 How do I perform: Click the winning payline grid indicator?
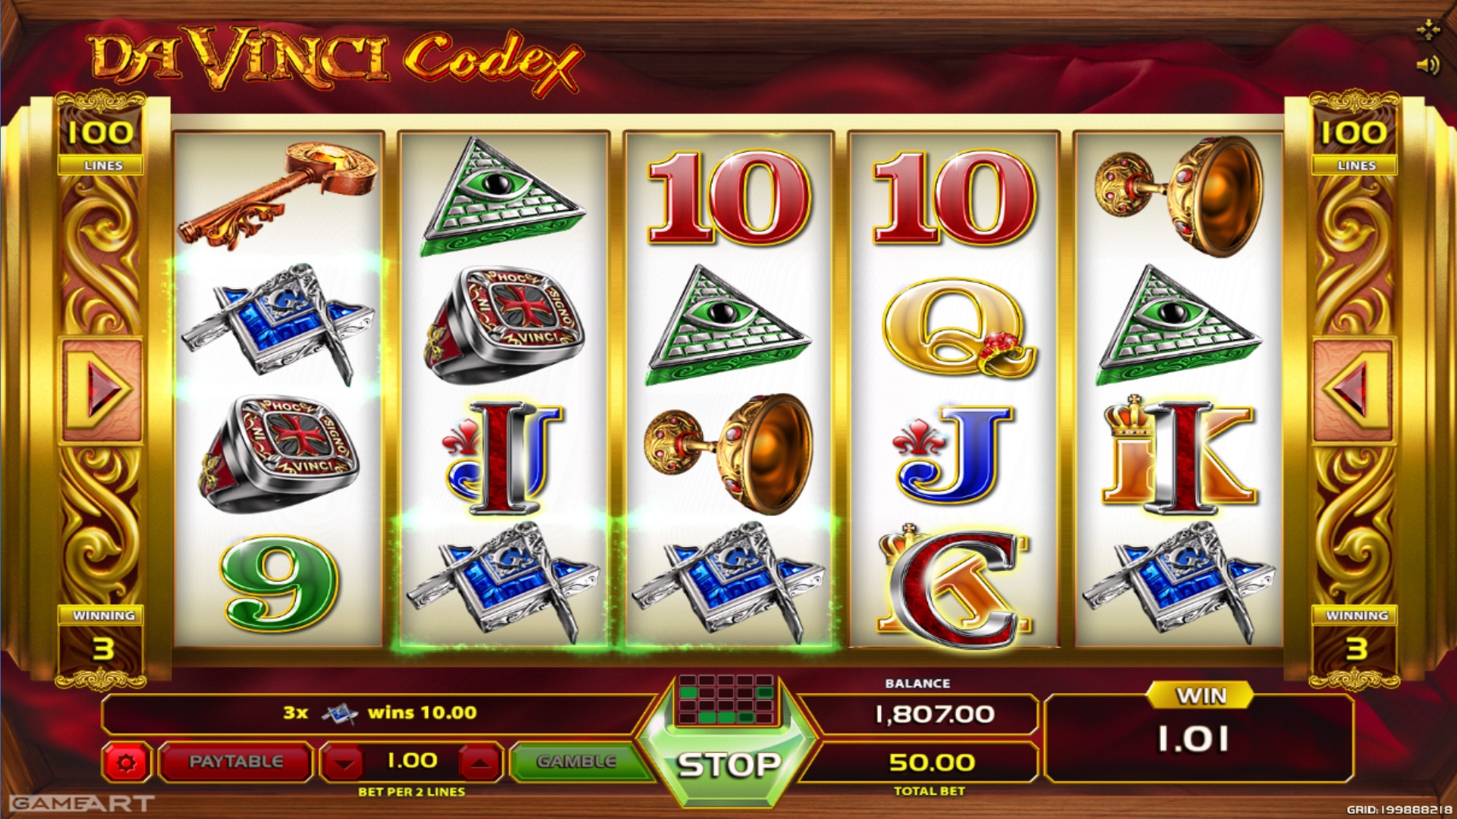tap(726, 698)
